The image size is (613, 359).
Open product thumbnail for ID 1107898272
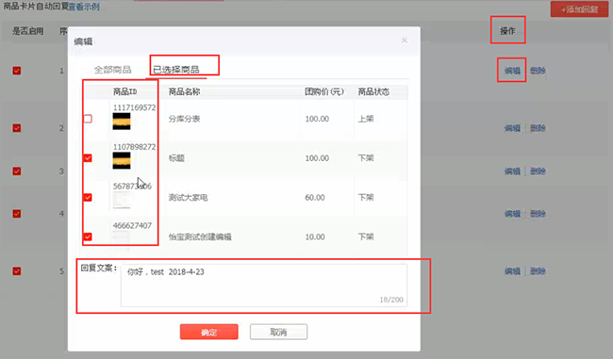click(x=122, y=160)
